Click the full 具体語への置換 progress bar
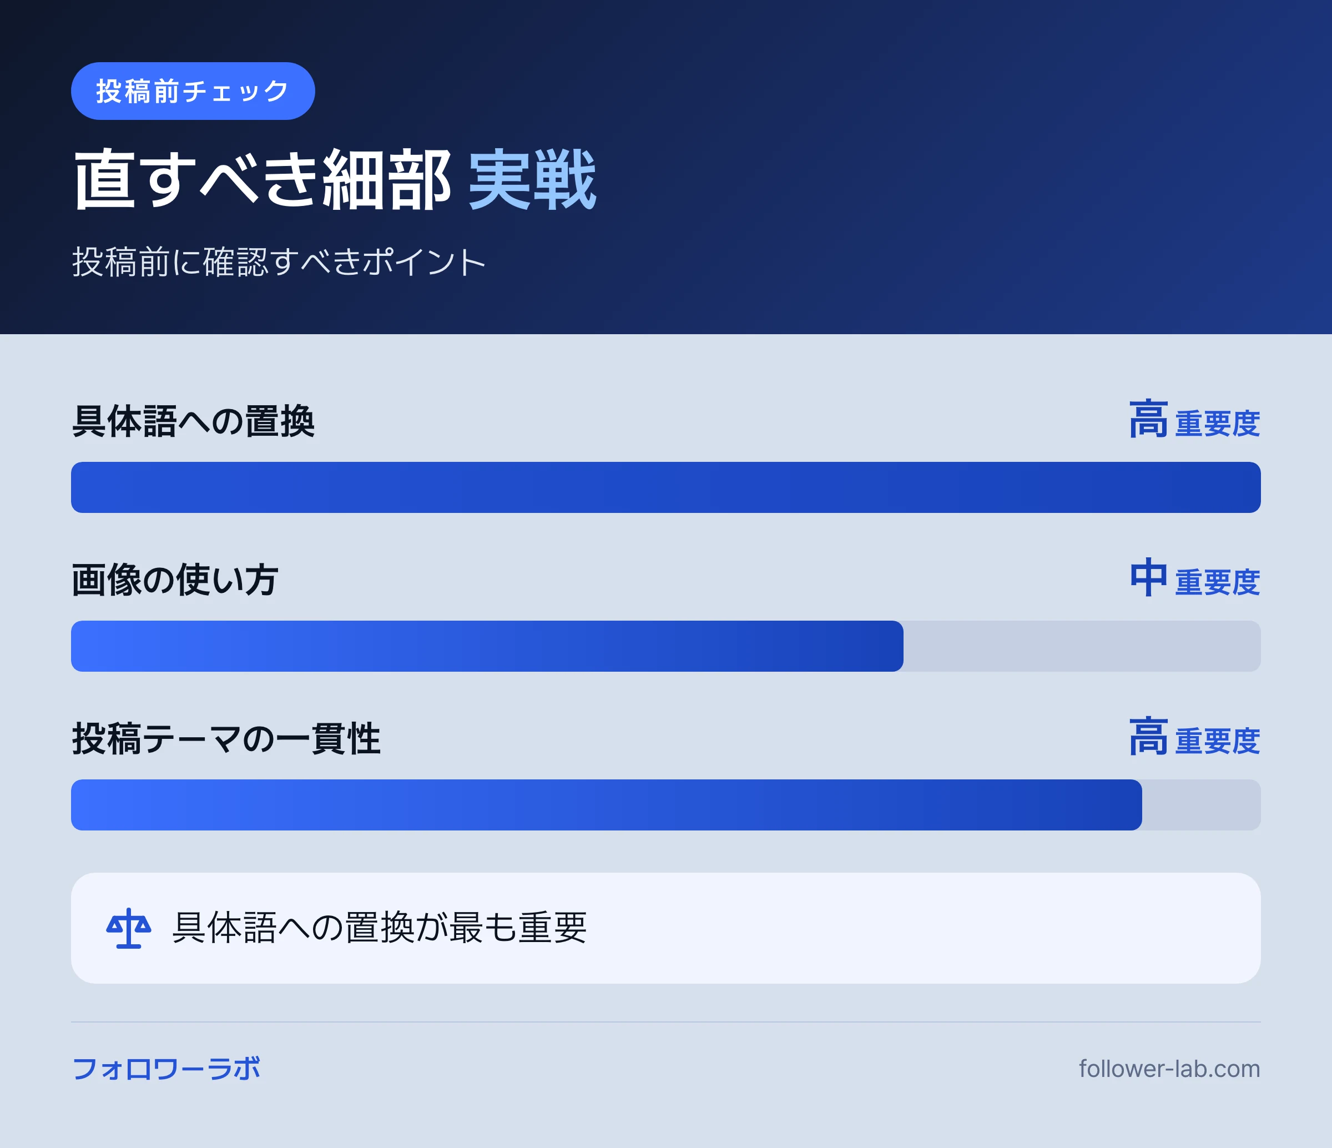 coord(666,487)
